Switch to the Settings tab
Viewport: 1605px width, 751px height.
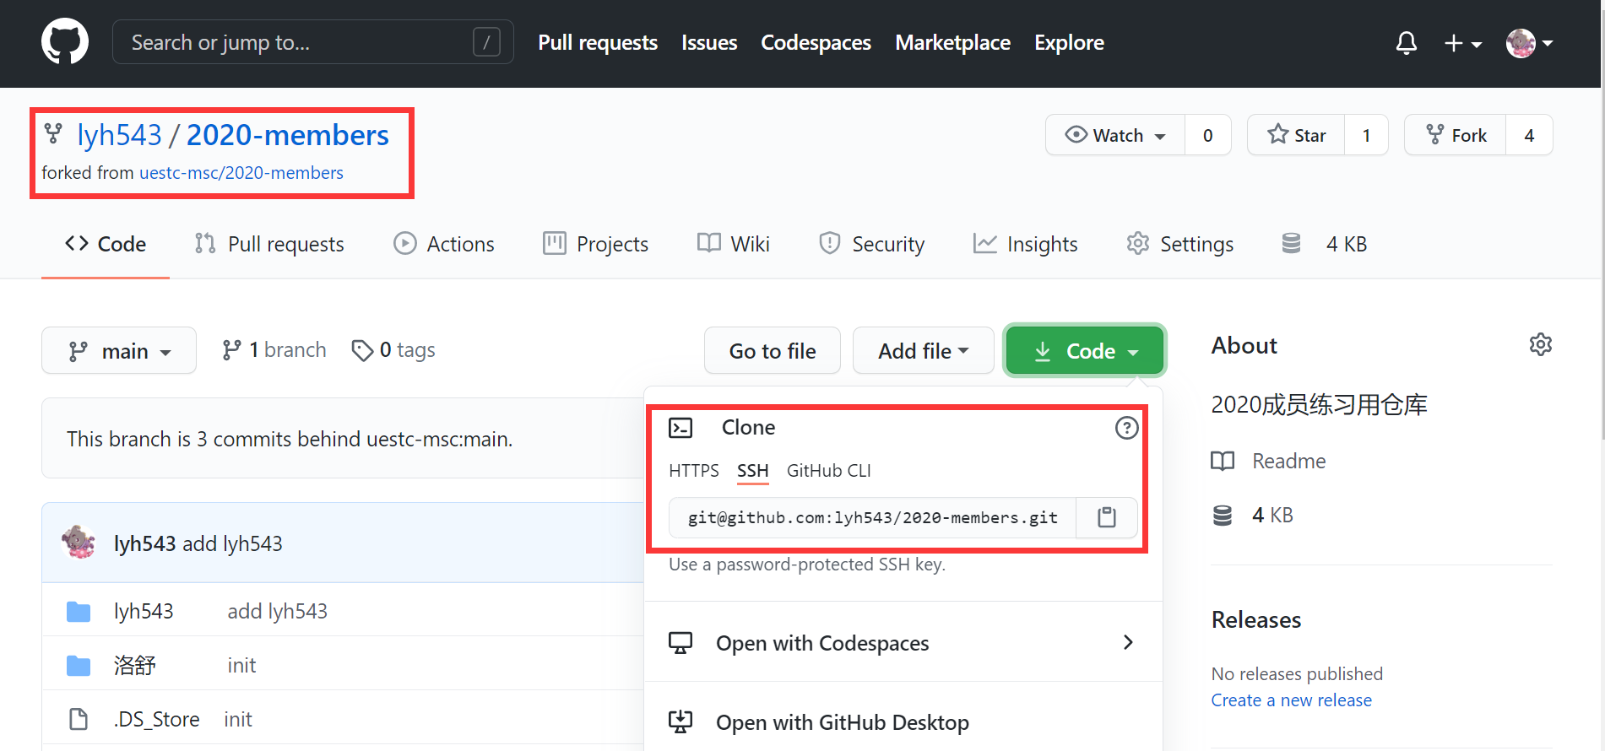(1180, 244)
